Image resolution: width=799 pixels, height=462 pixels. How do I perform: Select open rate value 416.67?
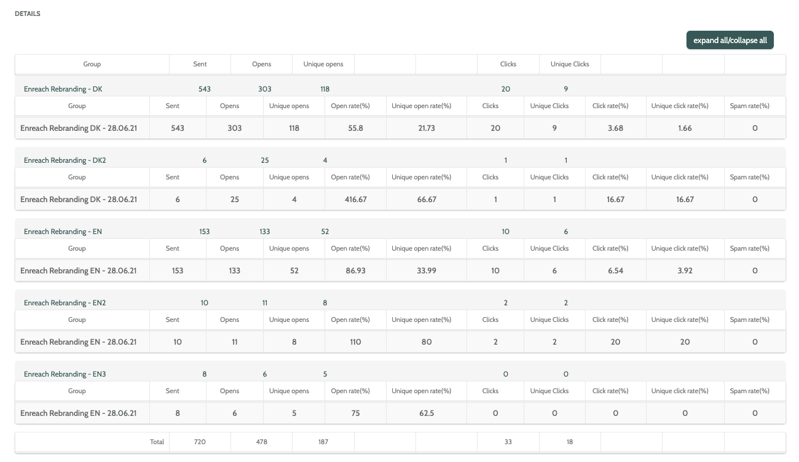coord(355,200)
